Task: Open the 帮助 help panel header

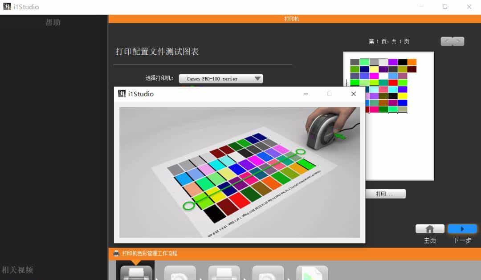Action: pos(53,22)
